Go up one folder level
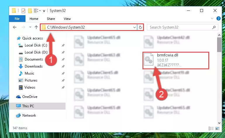 click(36, 27)
